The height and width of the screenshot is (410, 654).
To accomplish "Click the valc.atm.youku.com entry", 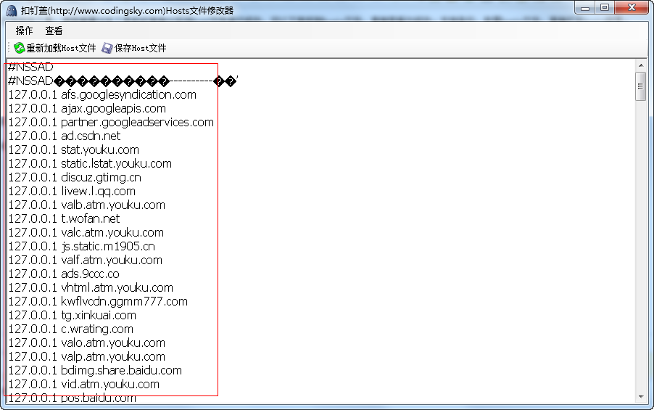I will pos(86,232).
